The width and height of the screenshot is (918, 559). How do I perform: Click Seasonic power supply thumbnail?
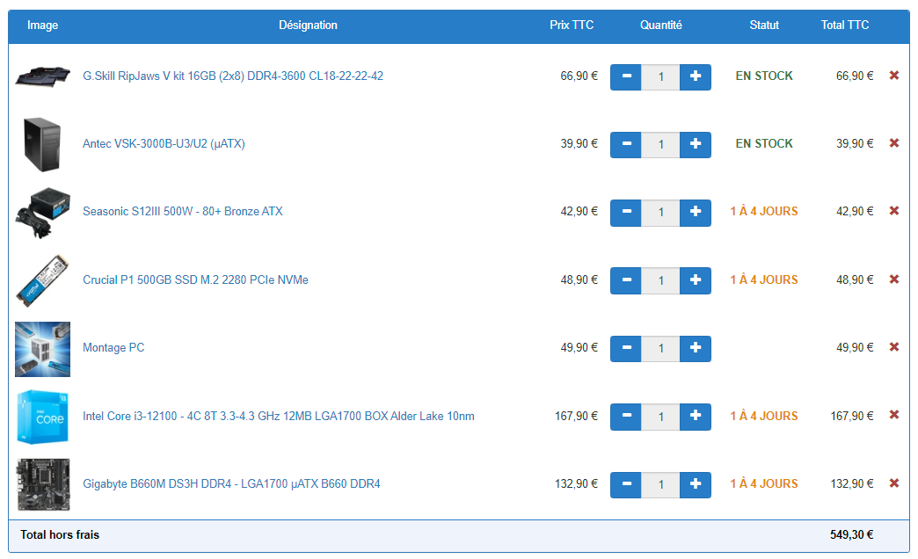[x=42, y=213]
